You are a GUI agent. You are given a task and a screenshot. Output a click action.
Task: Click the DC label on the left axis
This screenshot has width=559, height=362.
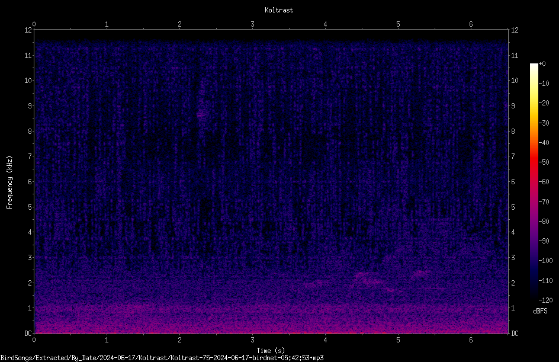(28, 333)
